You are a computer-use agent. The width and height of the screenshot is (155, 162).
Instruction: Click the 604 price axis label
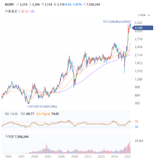[137, 95]
